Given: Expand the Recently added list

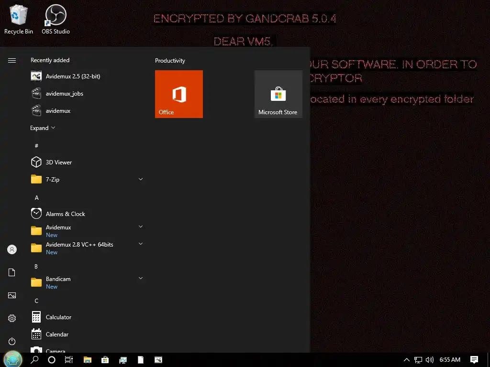Looking at the screenshot, I should (43, 128).
